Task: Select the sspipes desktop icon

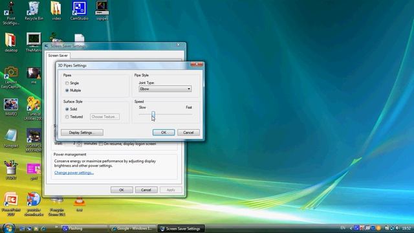Action: (102, 11)
